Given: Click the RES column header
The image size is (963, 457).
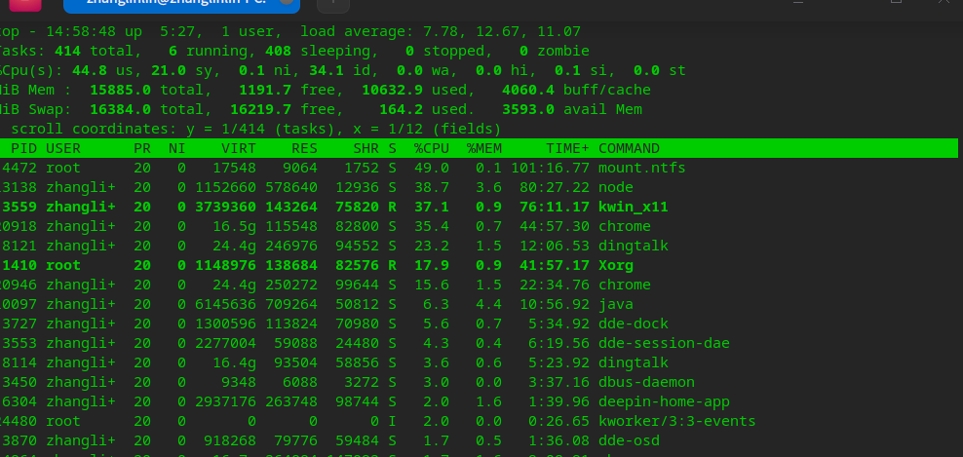Looking at the screenshot, I should [305, 148].
